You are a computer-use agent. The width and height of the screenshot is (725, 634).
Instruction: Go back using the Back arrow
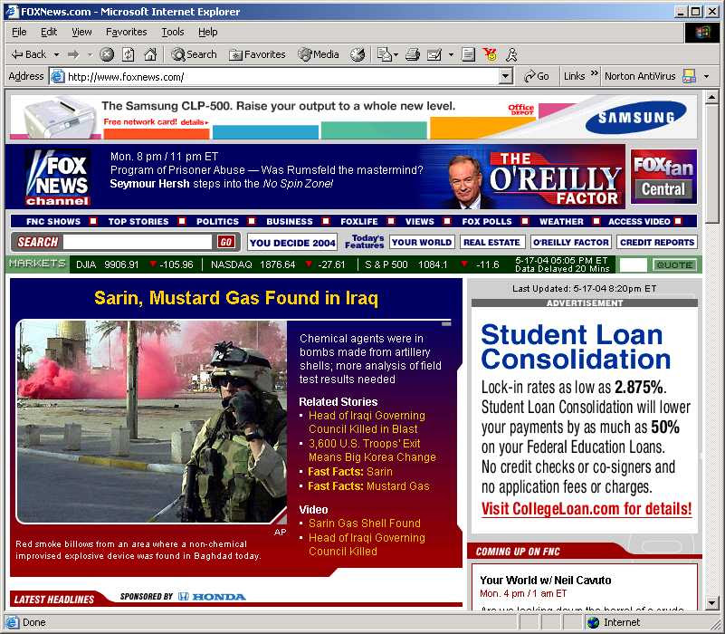point(29,54)
